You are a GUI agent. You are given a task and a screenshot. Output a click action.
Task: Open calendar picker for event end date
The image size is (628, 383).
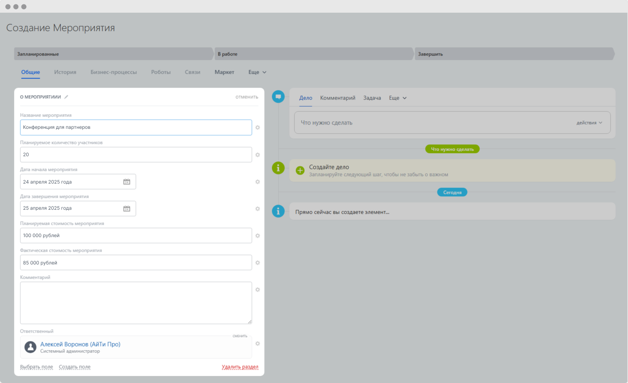pos(127,209)
